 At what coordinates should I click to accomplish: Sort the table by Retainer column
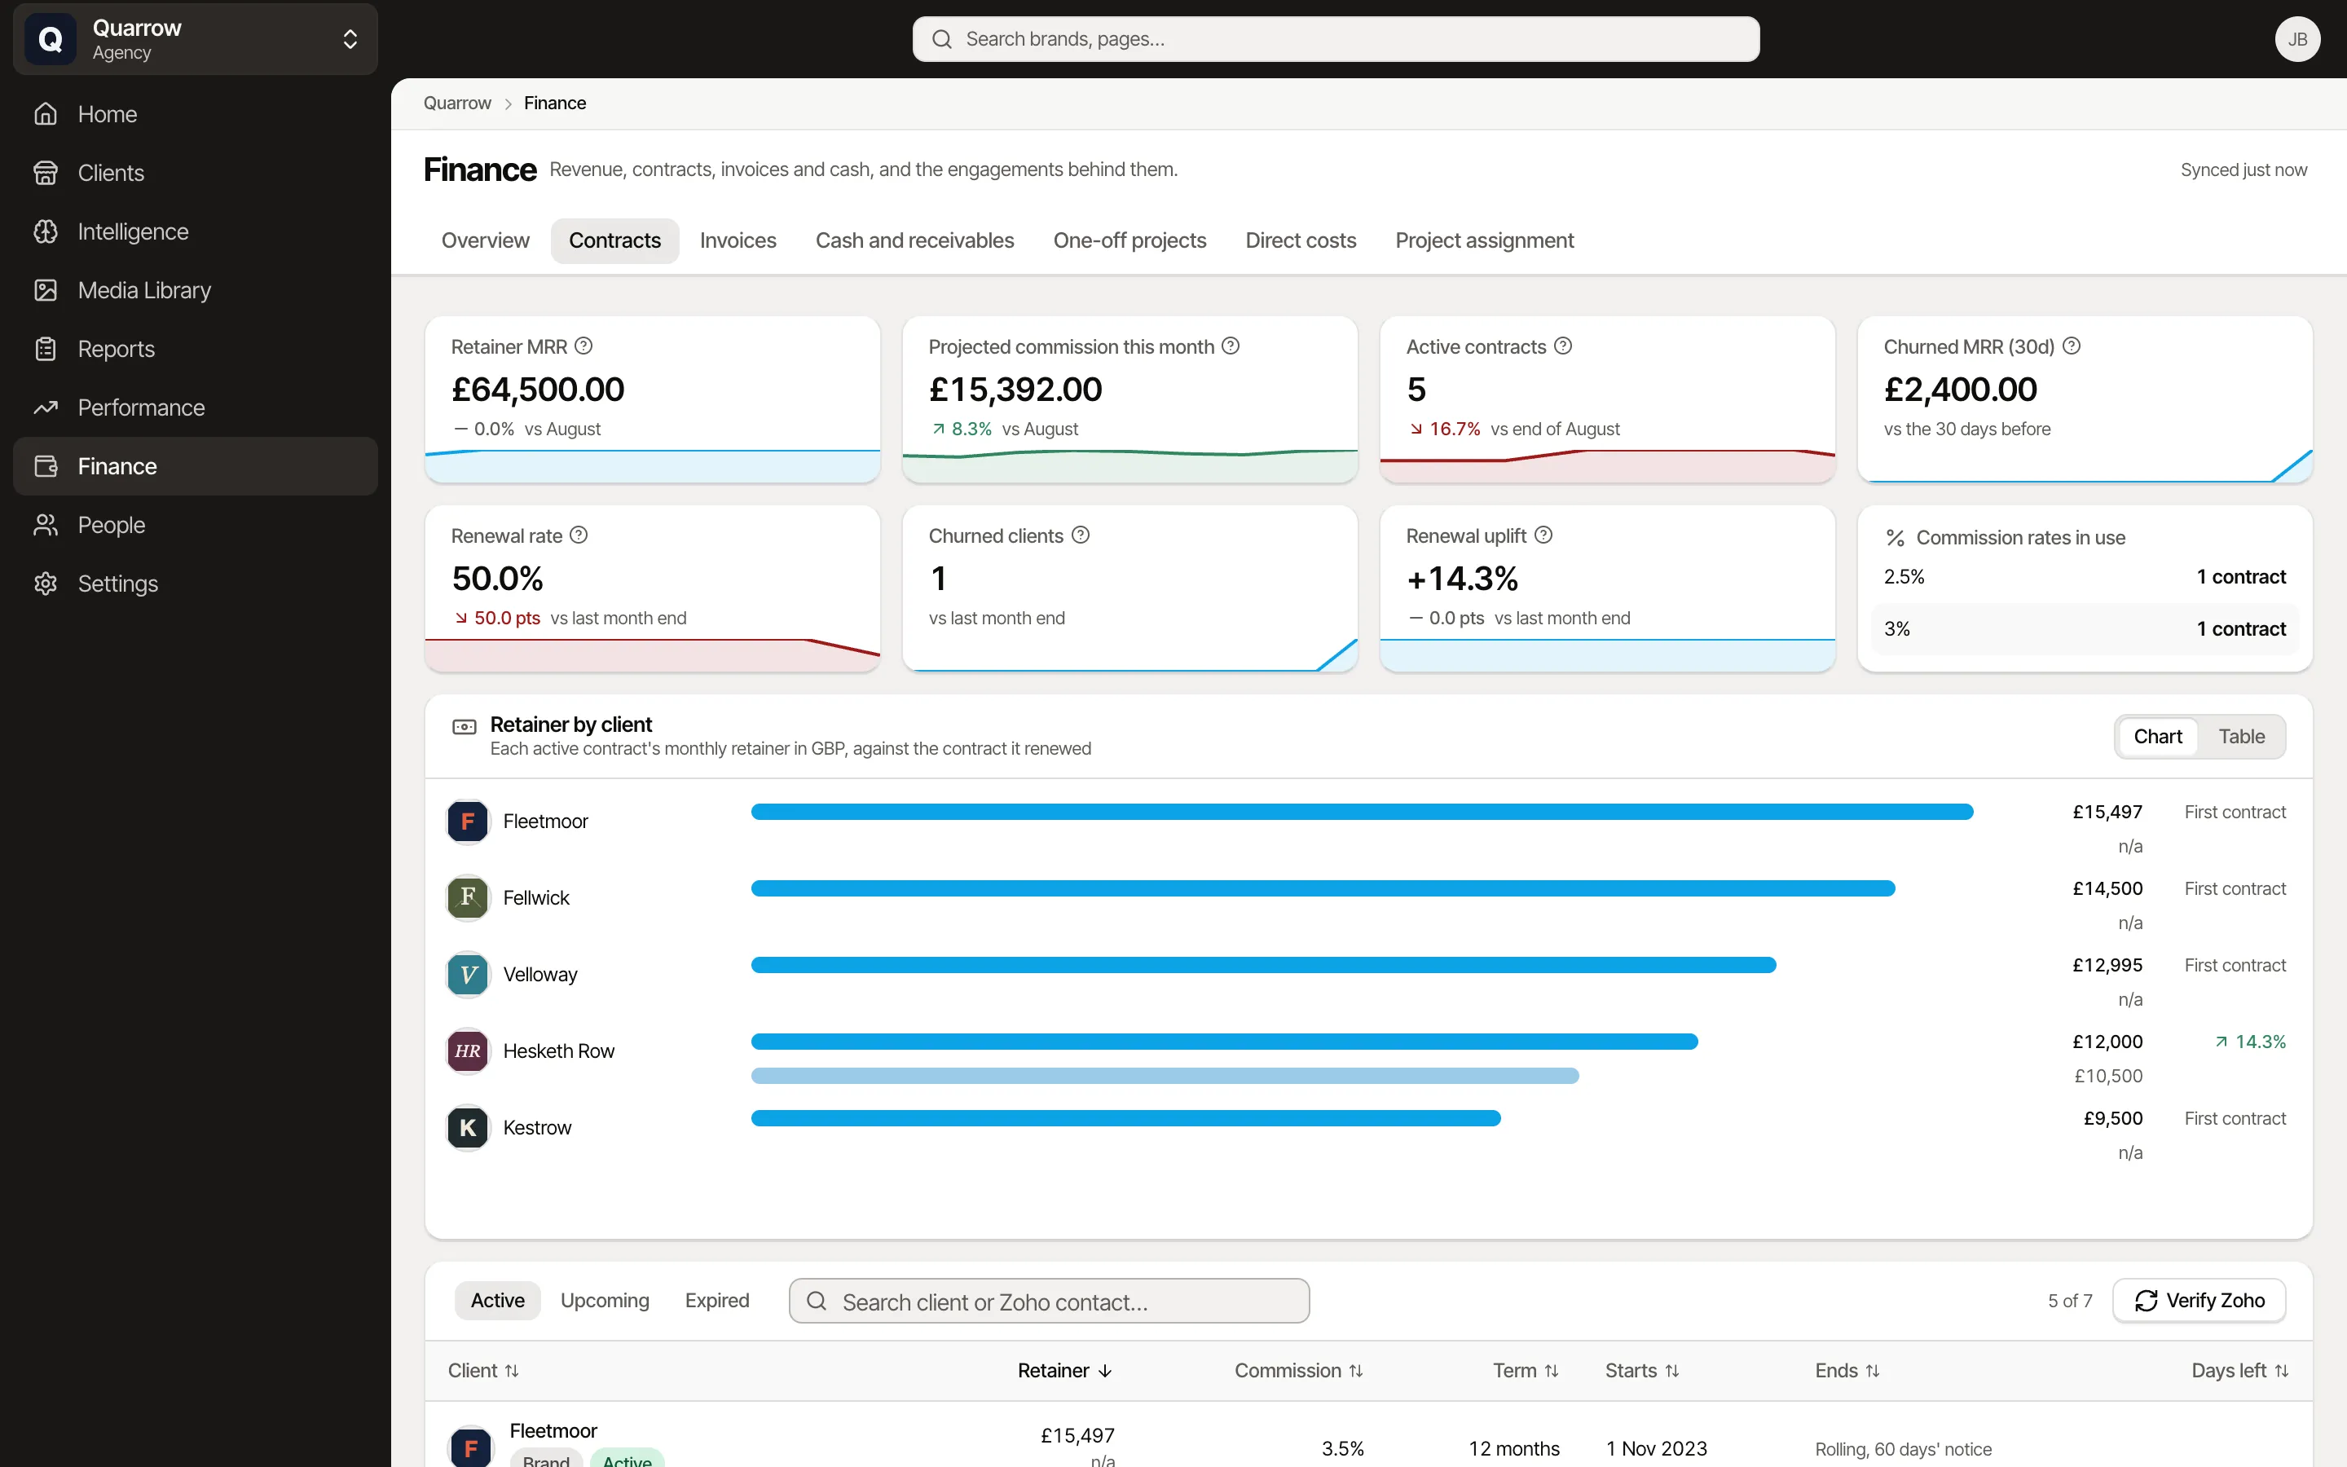click(1065, 1371)
